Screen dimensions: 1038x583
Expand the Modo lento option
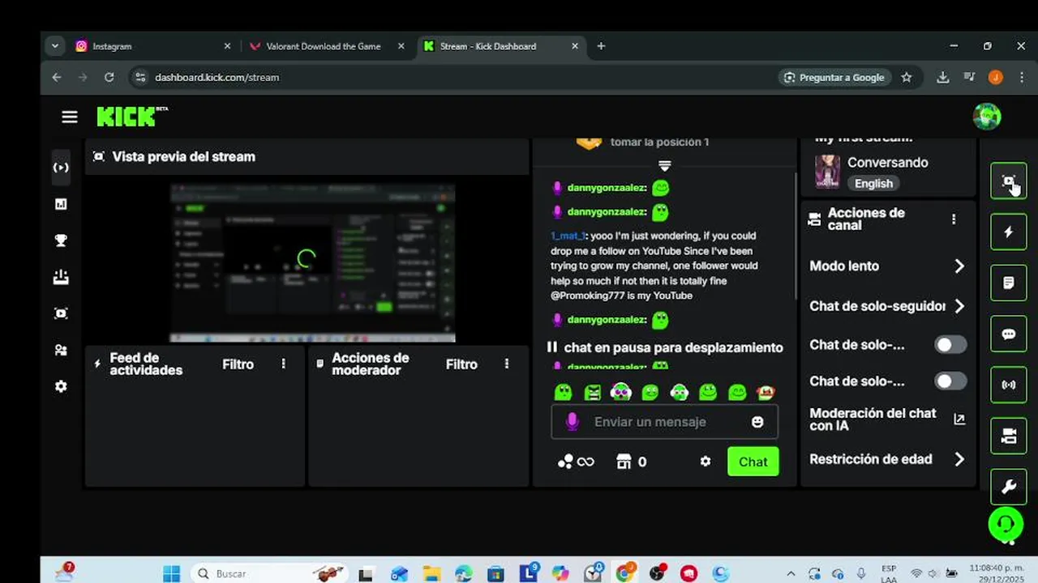[888, 266]
